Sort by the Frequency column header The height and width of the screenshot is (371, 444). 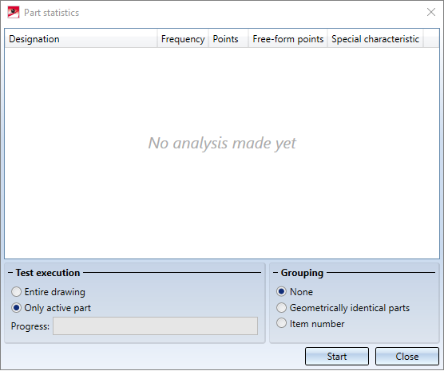183,39
